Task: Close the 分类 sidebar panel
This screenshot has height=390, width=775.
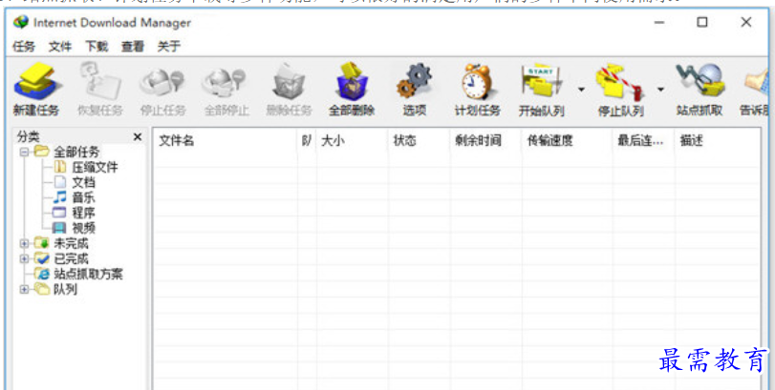Action: (138, 137)
